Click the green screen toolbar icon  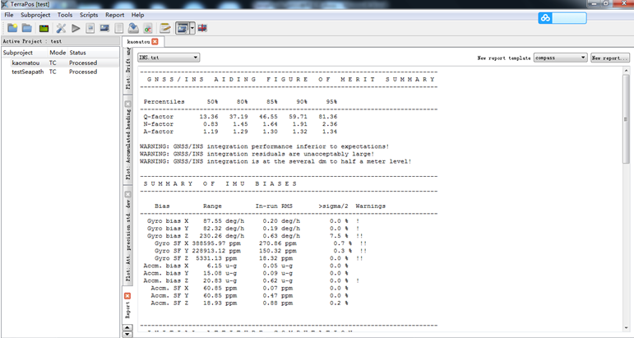[44, 28]
